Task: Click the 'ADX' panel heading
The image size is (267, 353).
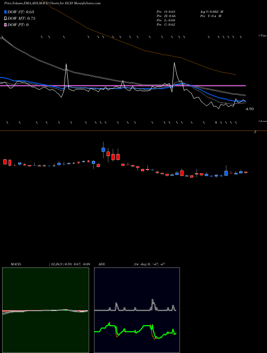Action: tap(101, 264)
